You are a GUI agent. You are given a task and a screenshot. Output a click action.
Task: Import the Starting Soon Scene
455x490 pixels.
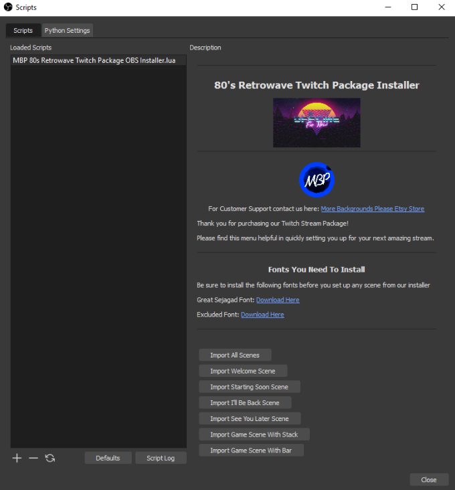(x=250, y=387)
